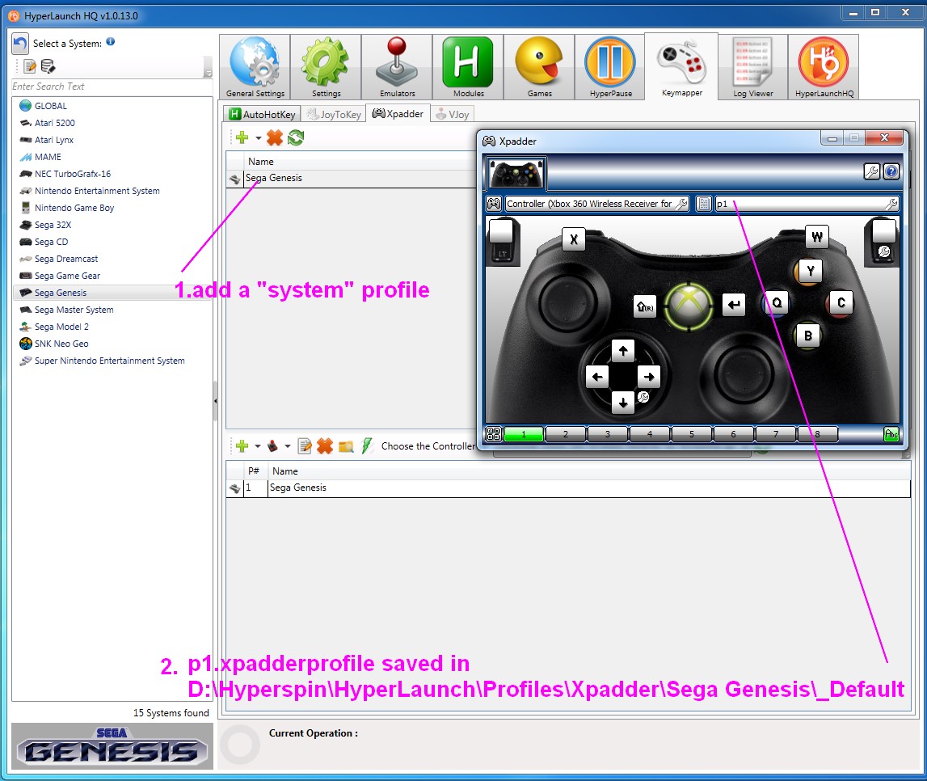The height and width of the screenshot is (781, 927).
Task: Expand the add profile dropdown arrow
Action: click(259, 137)
